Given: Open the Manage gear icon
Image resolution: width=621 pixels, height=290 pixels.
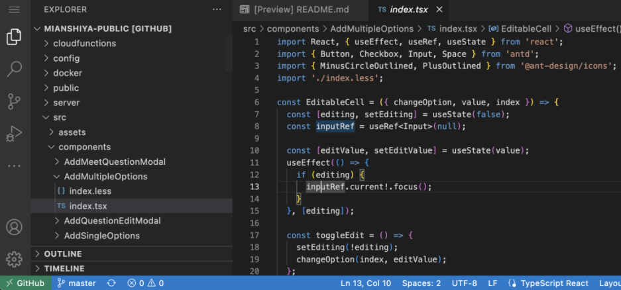Looking at the screenshot, I should point(15,259).
